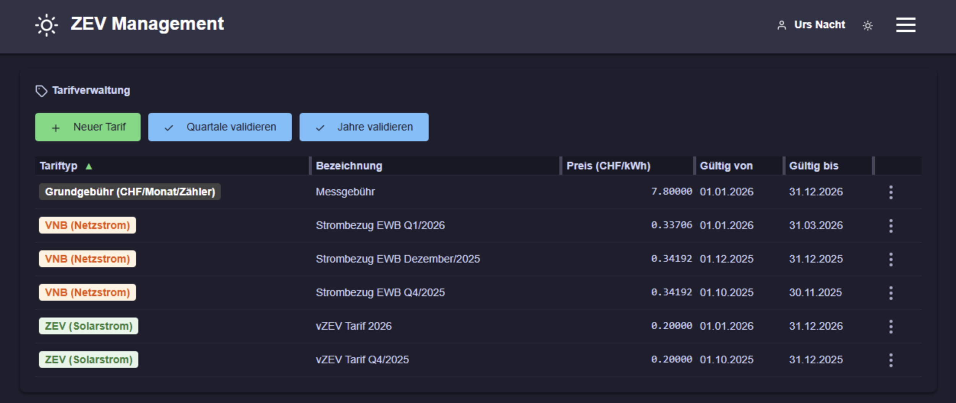
Task: Open actions menu for Strombezug EWB Q1/2026
Action: (x=891, y=226)
